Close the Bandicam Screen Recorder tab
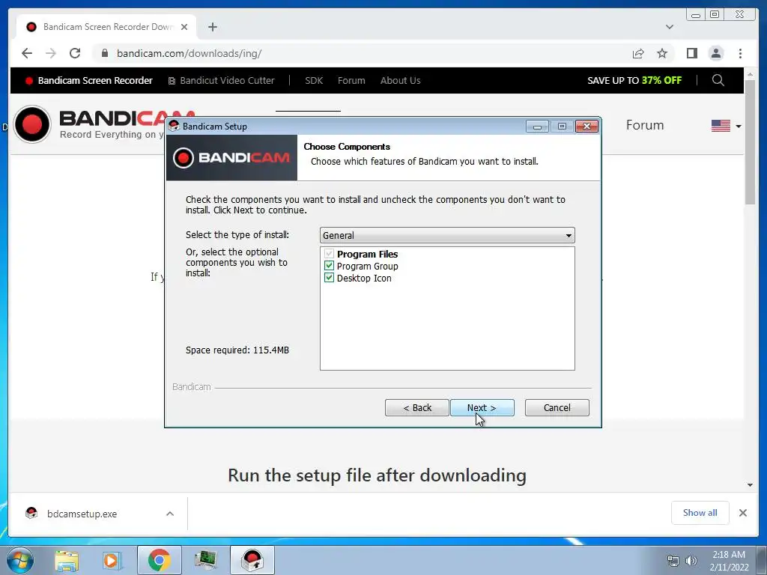 184,27
